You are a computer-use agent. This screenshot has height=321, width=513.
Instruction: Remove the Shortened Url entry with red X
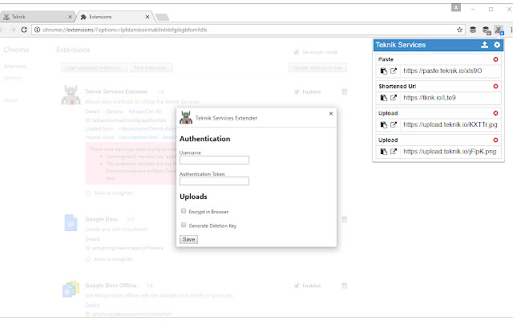[495, 86]
